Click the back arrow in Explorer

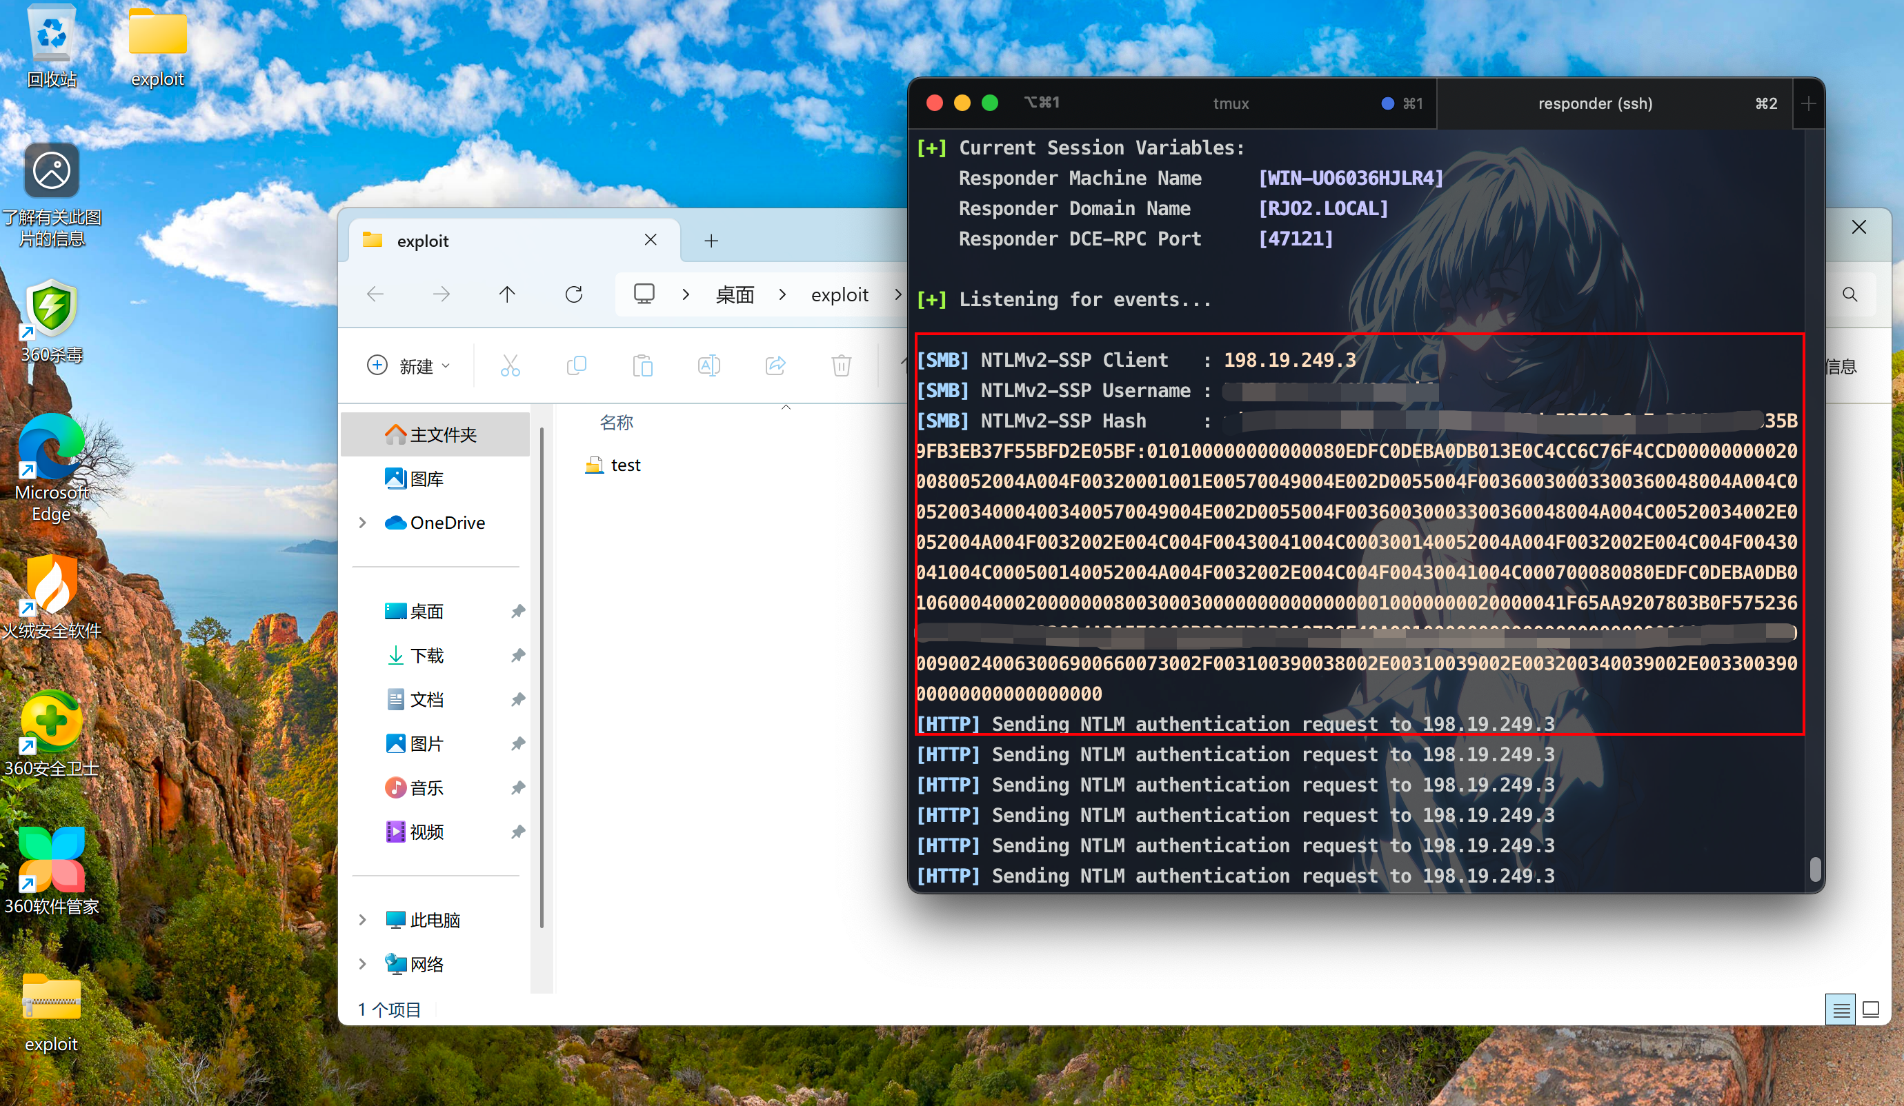[x=375, y=294]
